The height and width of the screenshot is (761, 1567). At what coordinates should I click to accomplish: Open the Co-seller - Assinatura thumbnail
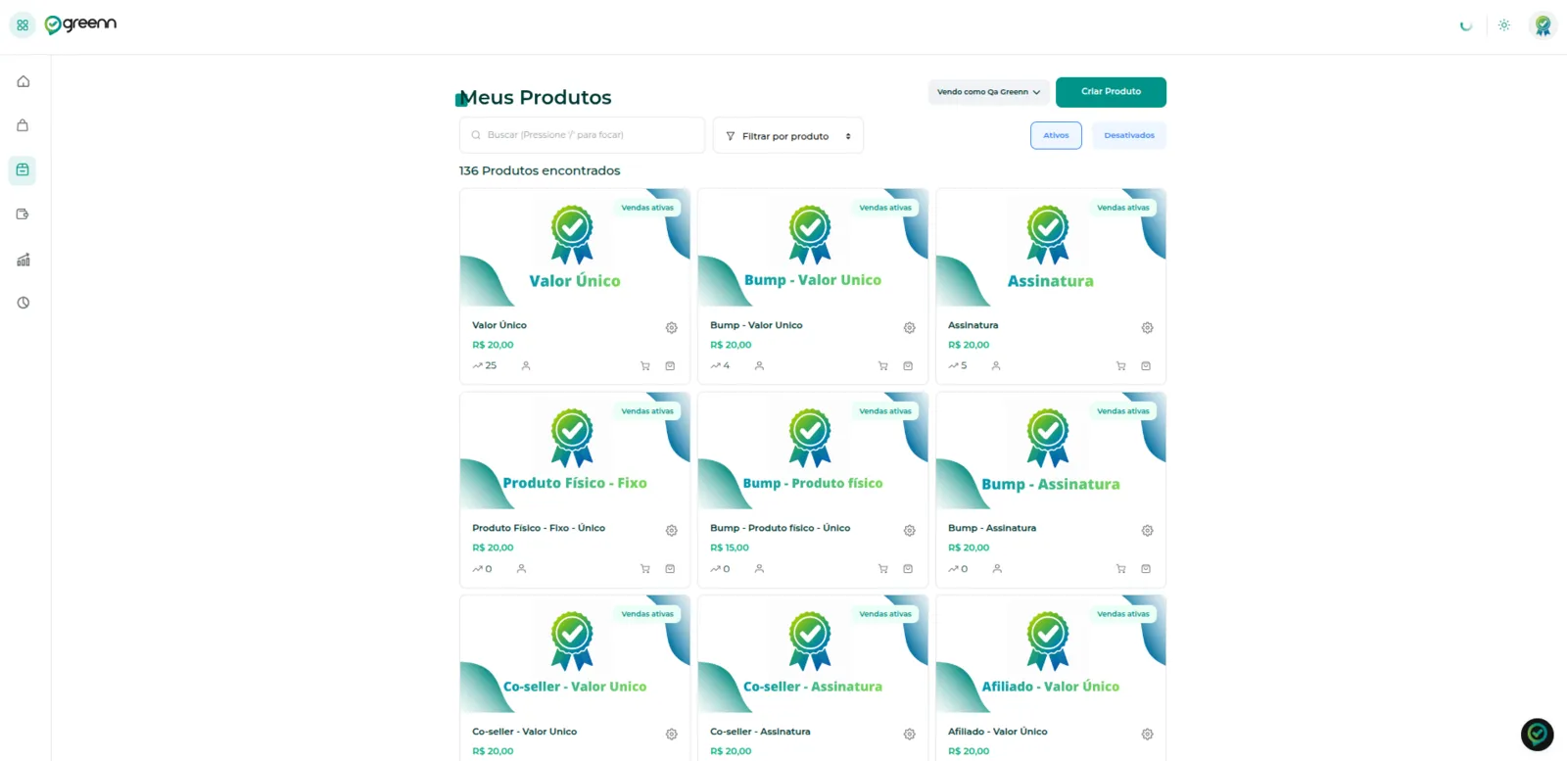click(813, 654)
